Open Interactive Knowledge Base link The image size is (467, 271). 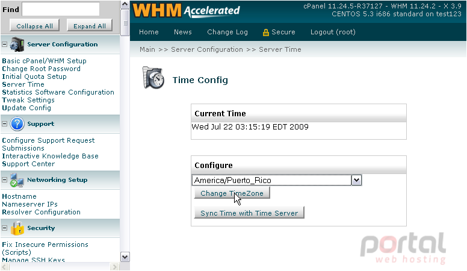50,156
